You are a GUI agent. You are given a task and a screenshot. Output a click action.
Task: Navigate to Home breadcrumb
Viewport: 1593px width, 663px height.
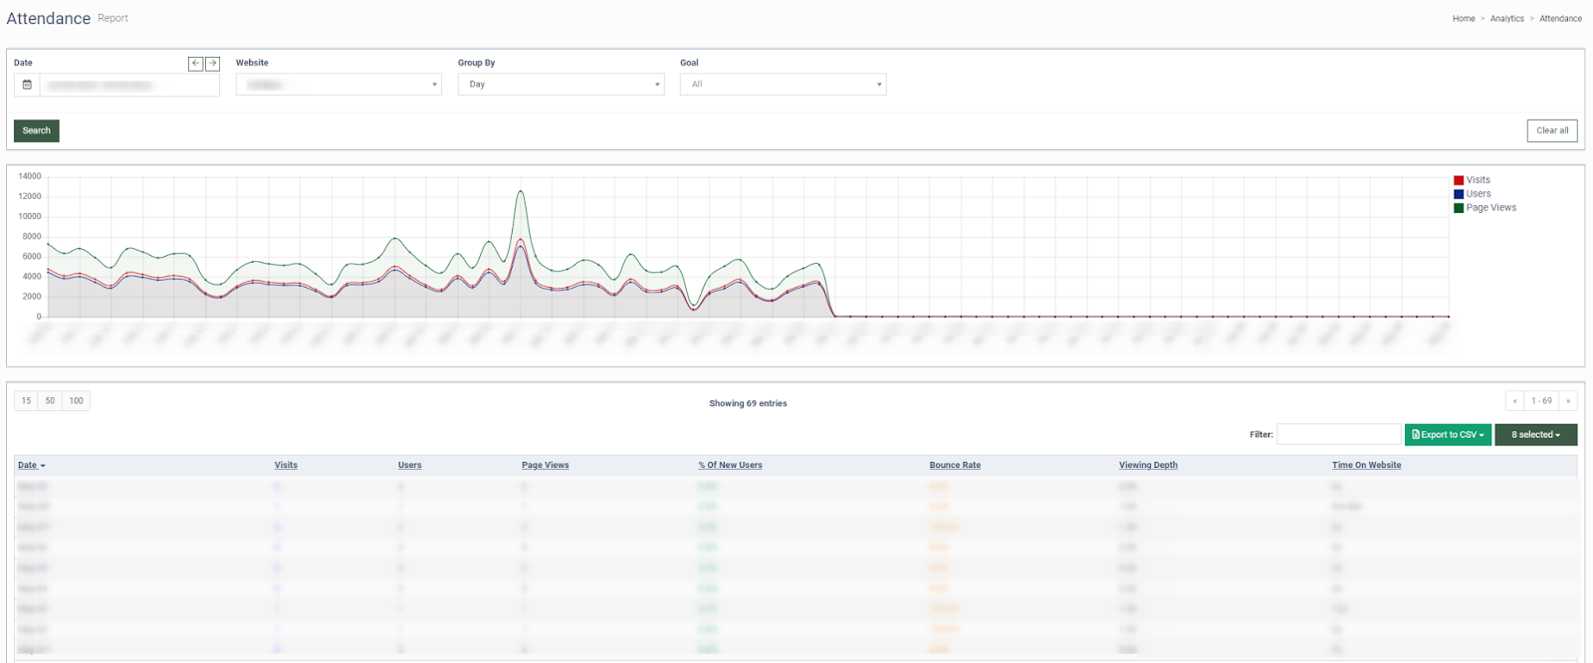1463,19
